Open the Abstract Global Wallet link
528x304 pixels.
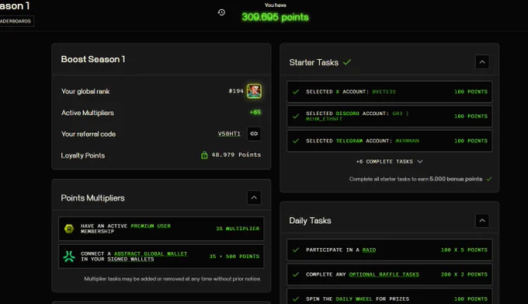pyautogui.click(x=150, y=253)
